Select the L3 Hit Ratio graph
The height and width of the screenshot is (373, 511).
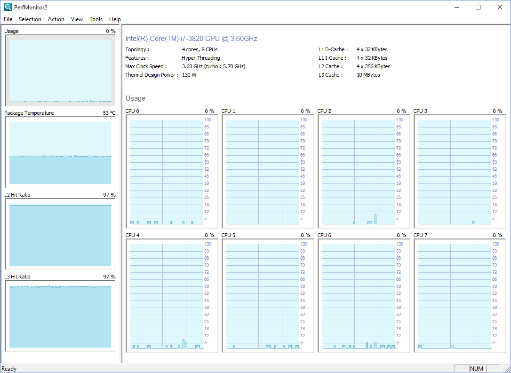pyautogui.click(x=60, y=316)
